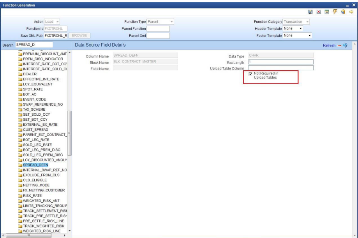Open the Function Type dropdown
Image resolution: width=358 pixels, height=238 pixels.
(160, 22)
